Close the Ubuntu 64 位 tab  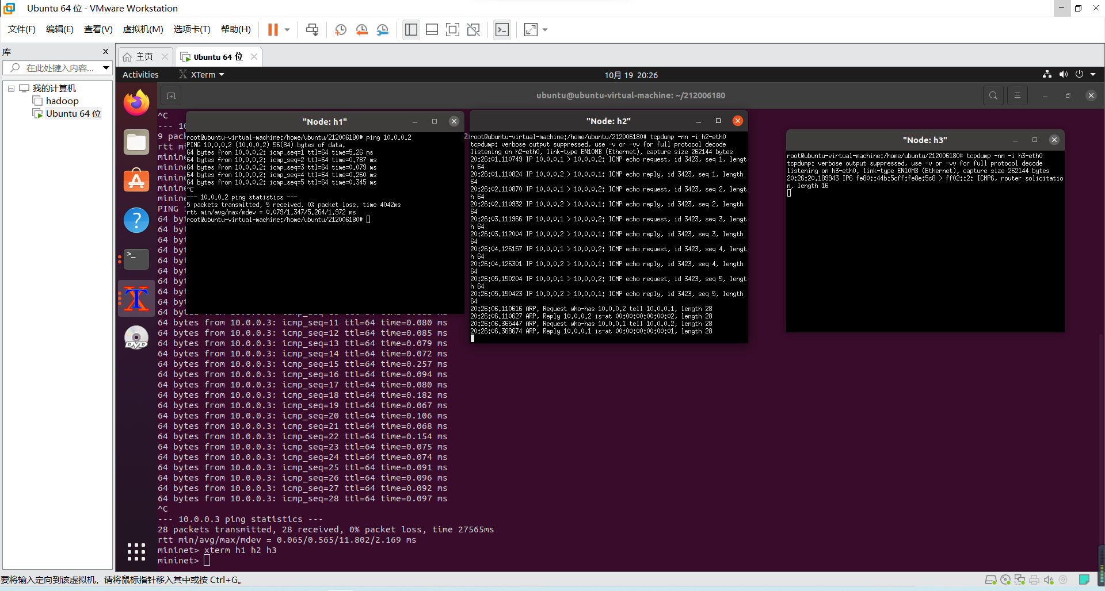point(254,57)
